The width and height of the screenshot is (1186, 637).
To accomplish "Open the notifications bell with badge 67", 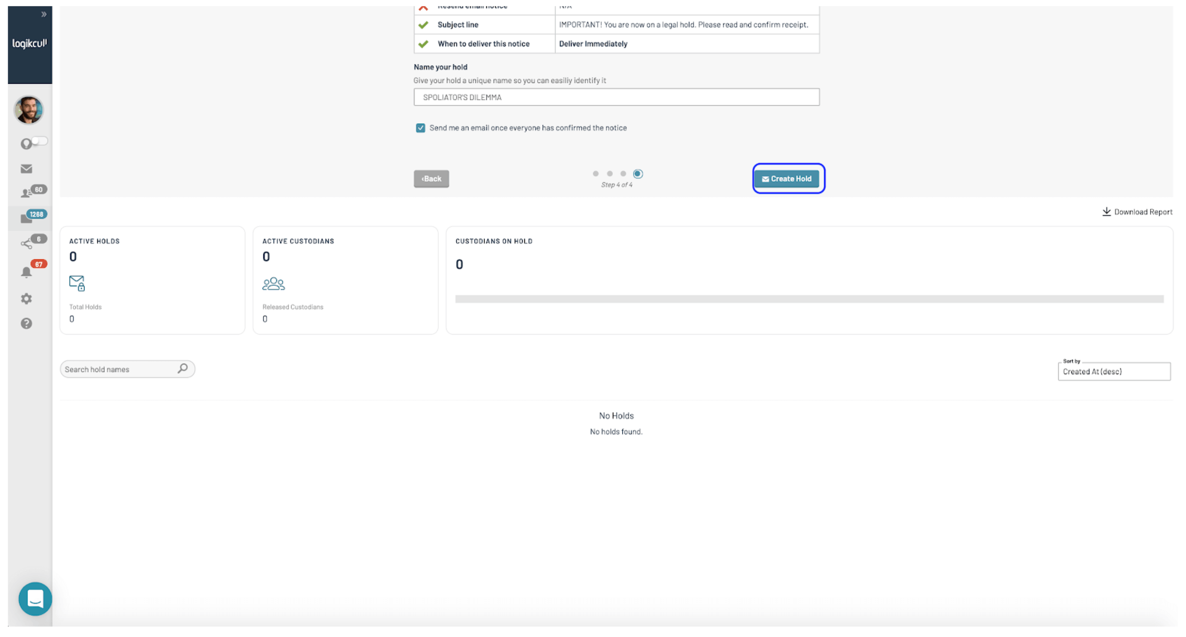I will (27, 272).
